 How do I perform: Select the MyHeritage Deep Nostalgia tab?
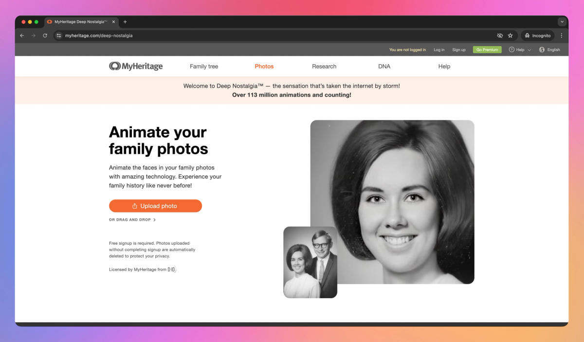pyautogui.click(x=81, y=22)
